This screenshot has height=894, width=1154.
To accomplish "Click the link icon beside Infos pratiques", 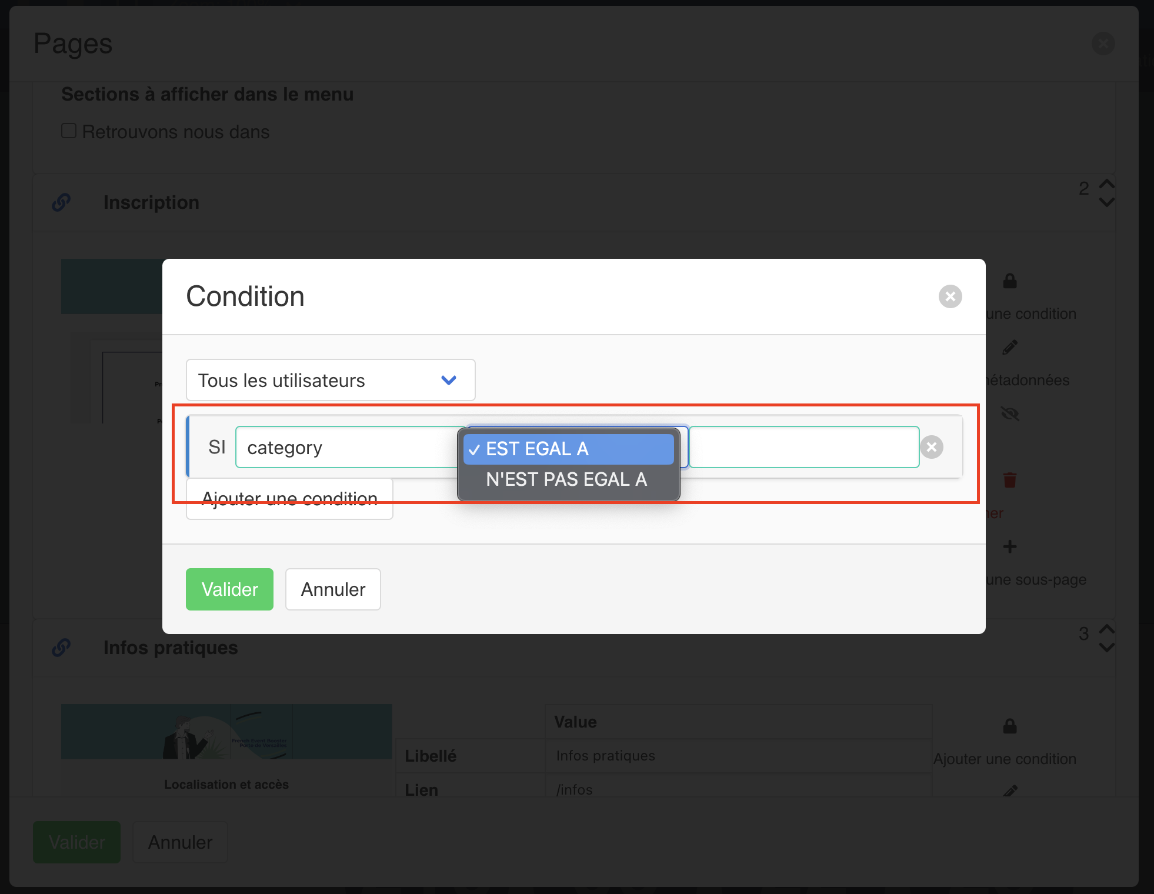I will click(61, 648).
